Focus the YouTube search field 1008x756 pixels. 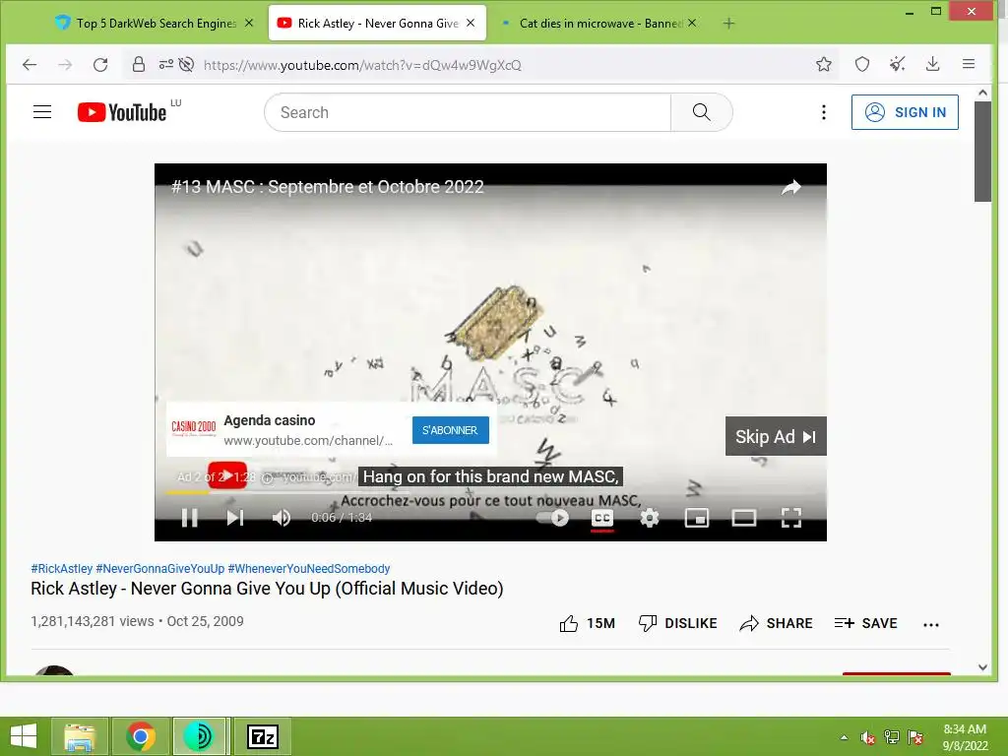[468, 112]
